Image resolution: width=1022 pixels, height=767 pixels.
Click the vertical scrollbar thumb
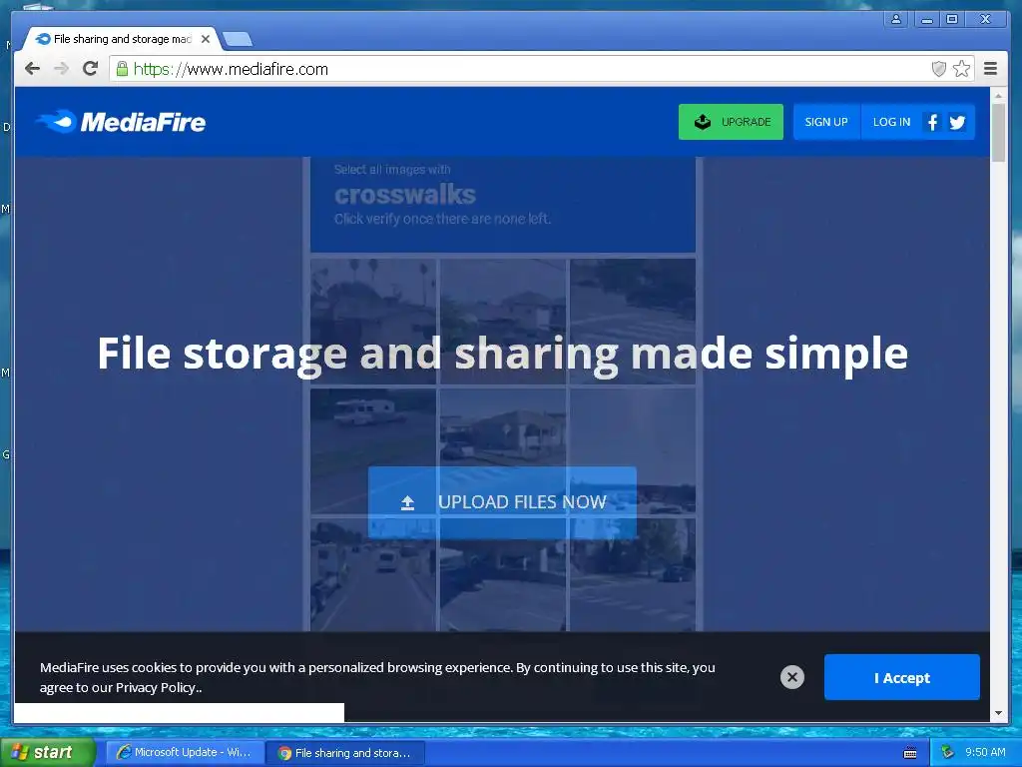(x=998, y=133)
